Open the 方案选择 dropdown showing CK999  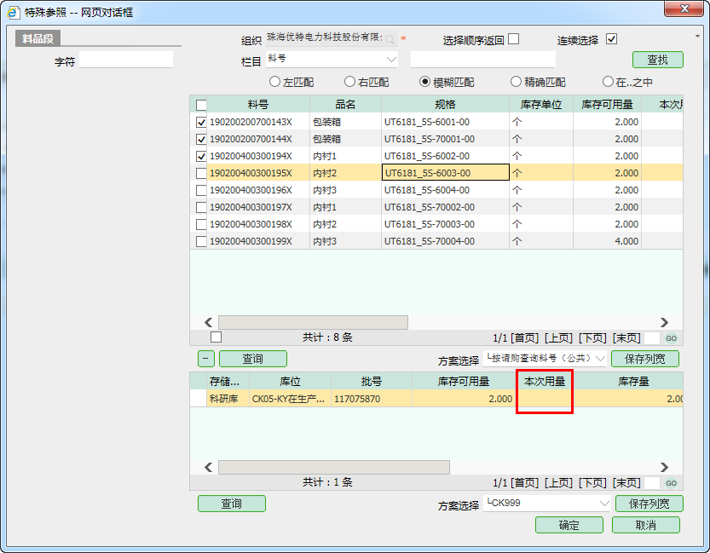click(x=604, y=504)
